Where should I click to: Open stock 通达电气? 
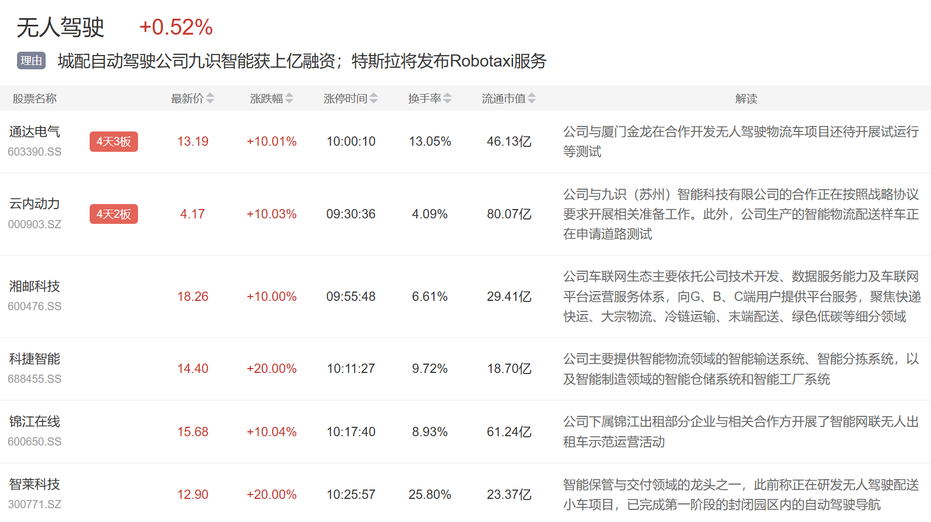[35, 132]
